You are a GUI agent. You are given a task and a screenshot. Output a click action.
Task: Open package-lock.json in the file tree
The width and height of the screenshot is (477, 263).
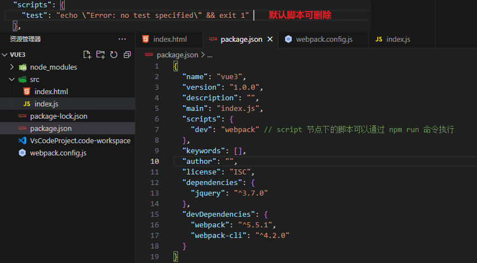(x=68, y=116)
